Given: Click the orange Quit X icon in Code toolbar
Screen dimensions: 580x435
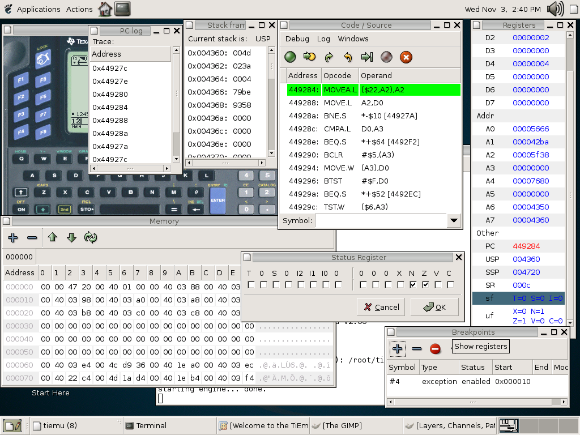Looking at the screenshot, I should click(x=406, y=57).
